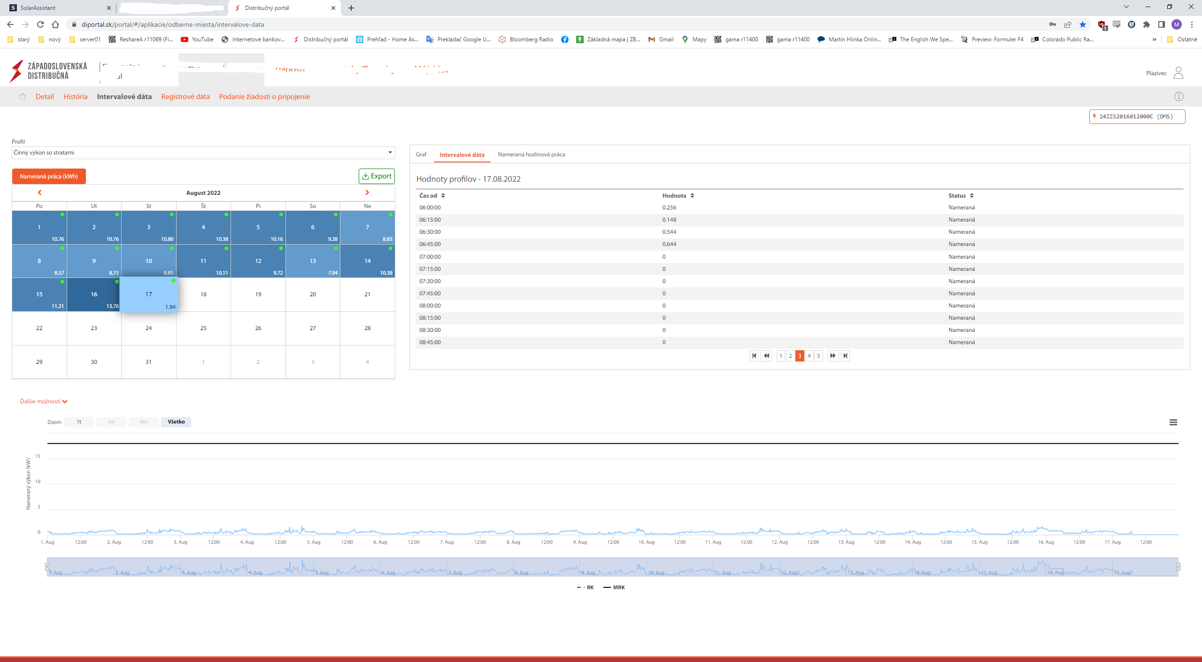Viewport: 1202px width, 662px height.
Task: Expand Ďalšie možnosti options
Action: coord(44,401)
